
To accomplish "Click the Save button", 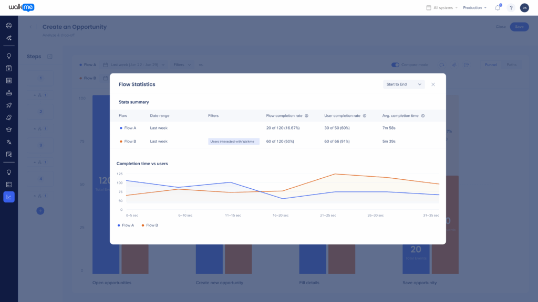I will pyautogui.click(x=519, y=27).
